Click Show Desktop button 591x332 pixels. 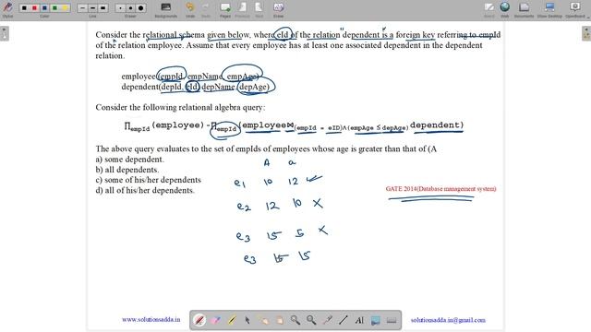[549, 10]
